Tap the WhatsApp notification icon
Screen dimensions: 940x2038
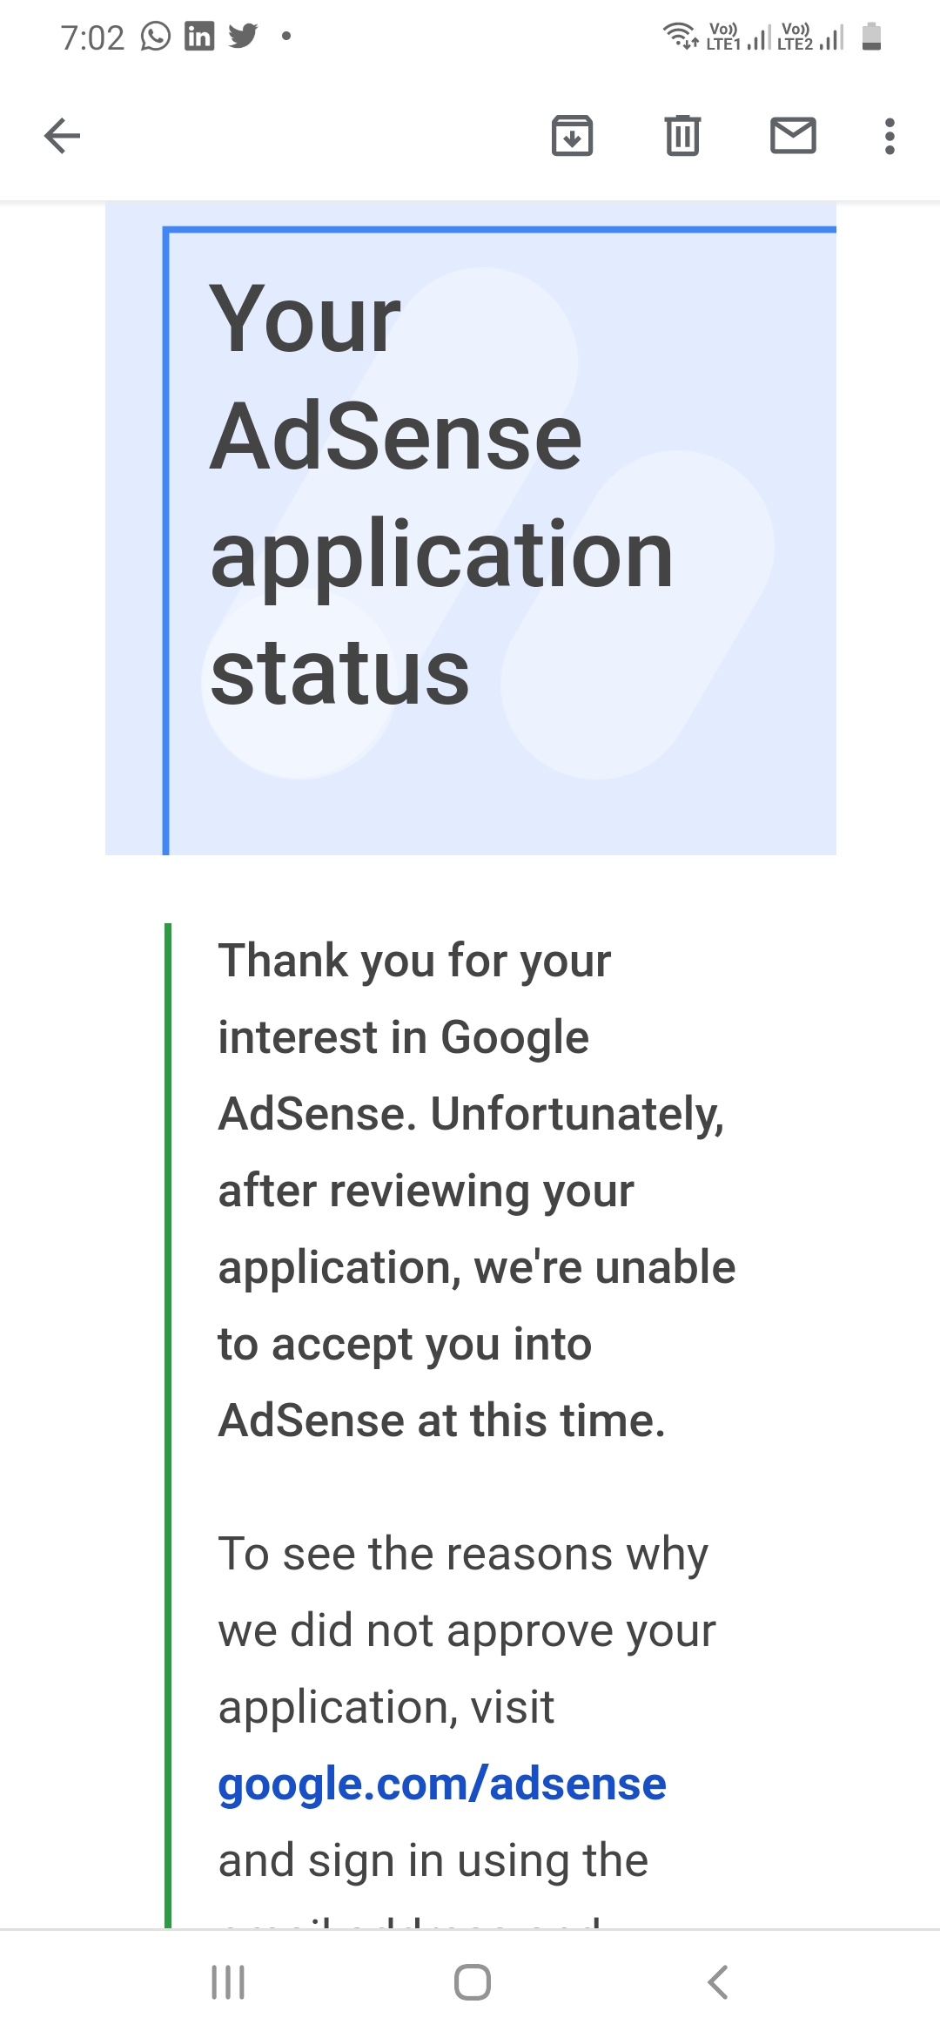click(x=156, y=37)
